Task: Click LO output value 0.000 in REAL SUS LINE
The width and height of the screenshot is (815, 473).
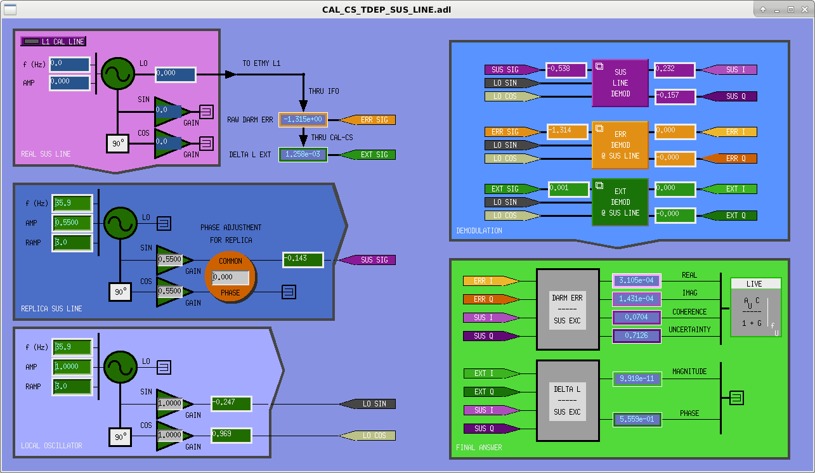Action: 176,74
